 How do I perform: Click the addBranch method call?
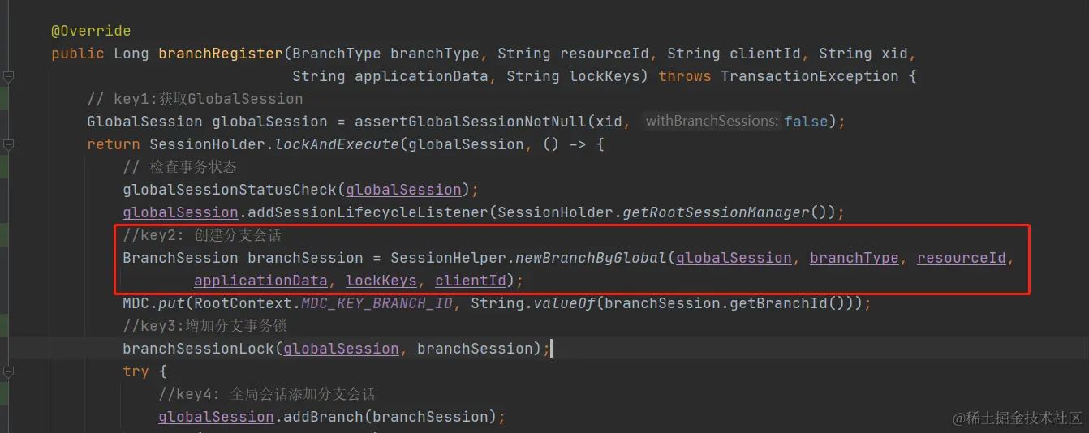323,417
